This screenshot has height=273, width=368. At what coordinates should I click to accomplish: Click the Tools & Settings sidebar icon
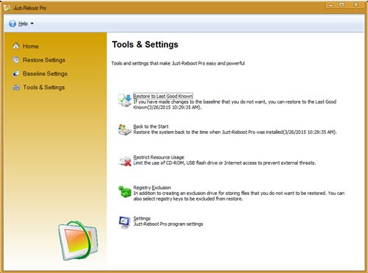(16, 87)
